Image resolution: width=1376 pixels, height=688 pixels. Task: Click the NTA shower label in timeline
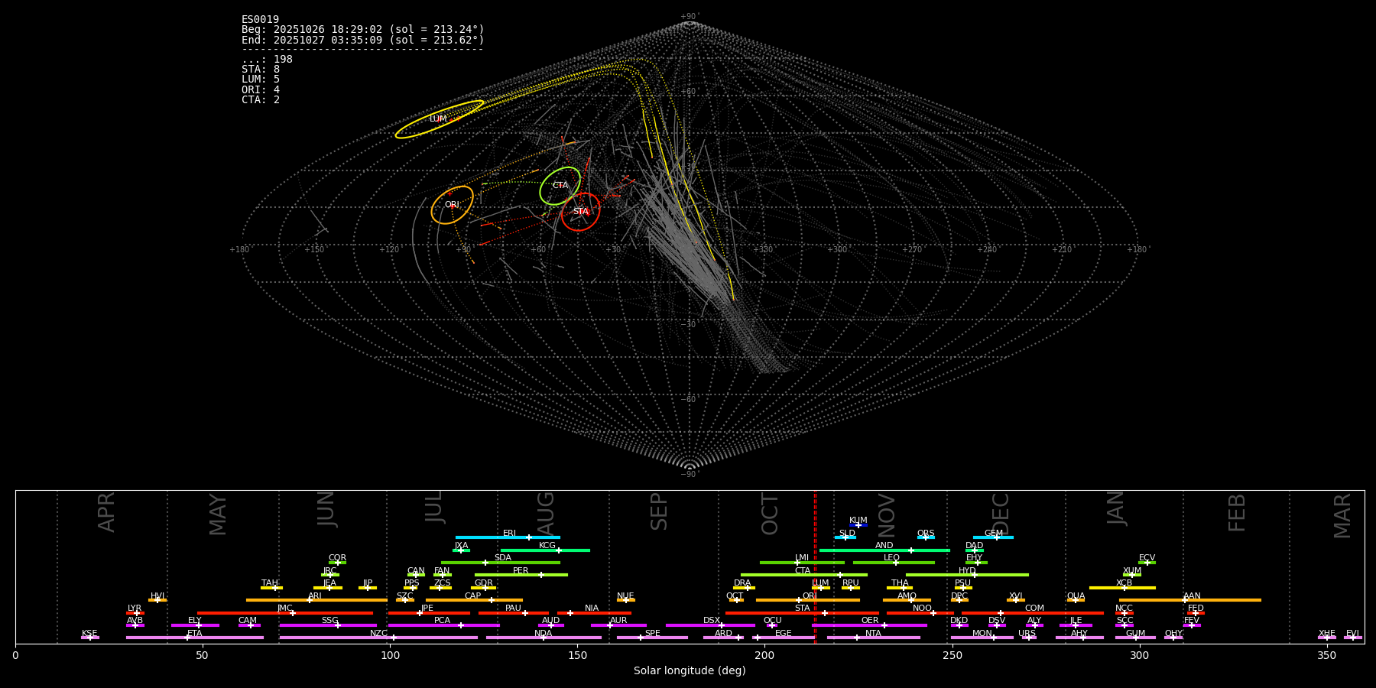[x=874, y=634]
